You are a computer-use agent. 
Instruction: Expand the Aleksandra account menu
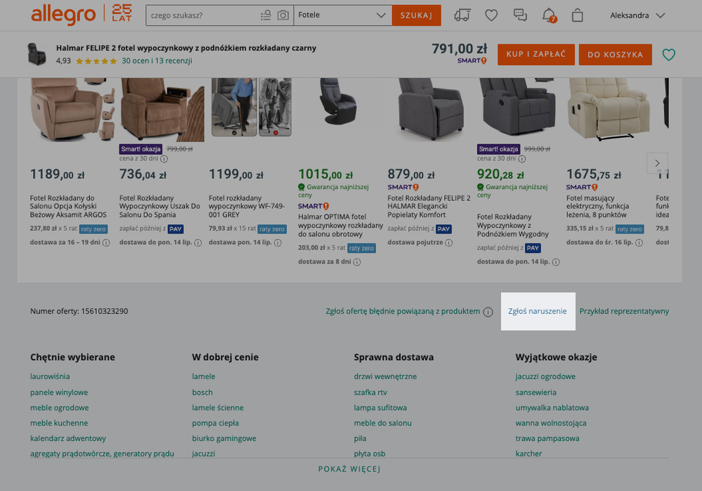(x=637, y=15)
